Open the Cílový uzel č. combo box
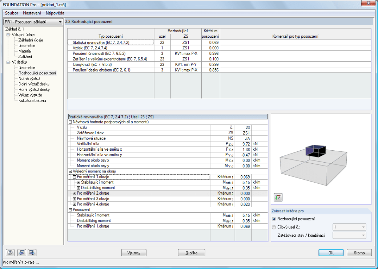The width and height of the screenshot is (378, 269). [349, 227]
